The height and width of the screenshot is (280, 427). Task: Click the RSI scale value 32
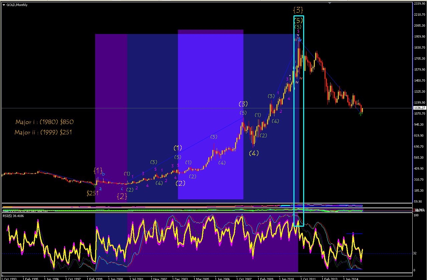click(415, 253)
